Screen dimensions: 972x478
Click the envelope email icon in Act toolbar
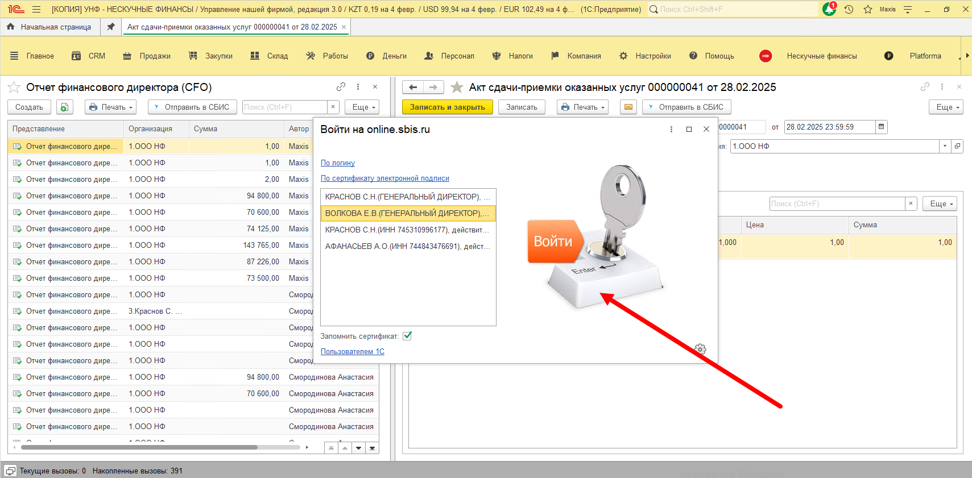[628, 107]
